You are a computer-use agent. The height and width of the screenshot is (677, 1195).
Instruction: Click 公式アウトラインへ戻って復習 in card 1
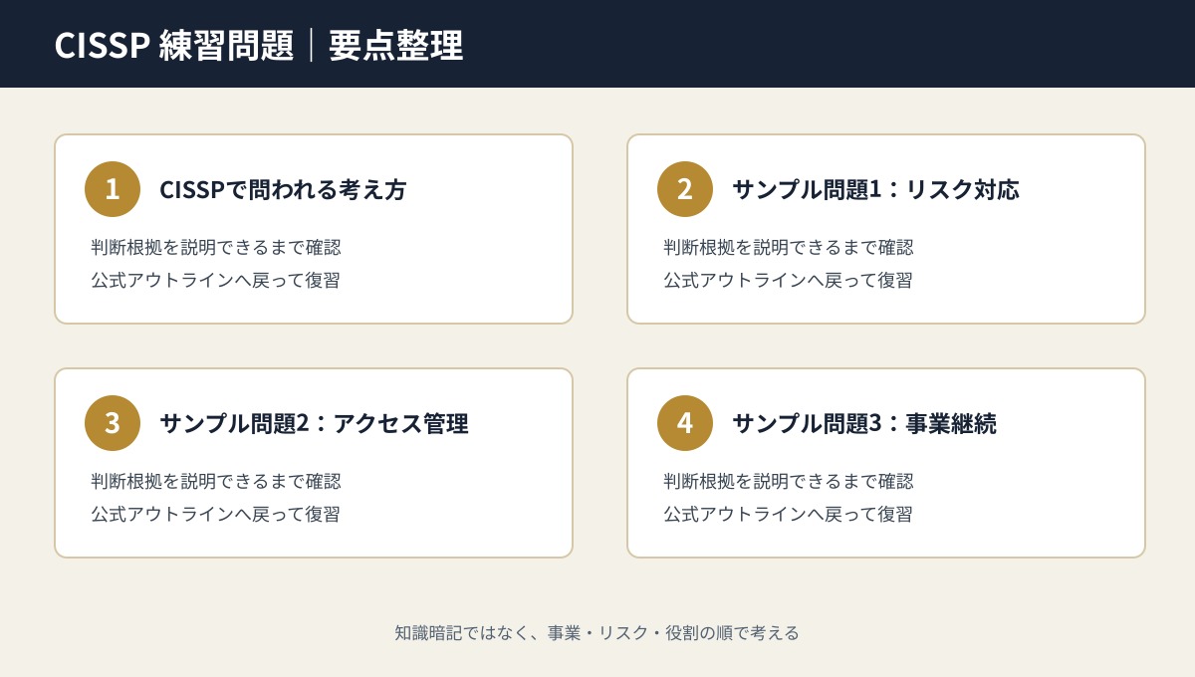215,280
